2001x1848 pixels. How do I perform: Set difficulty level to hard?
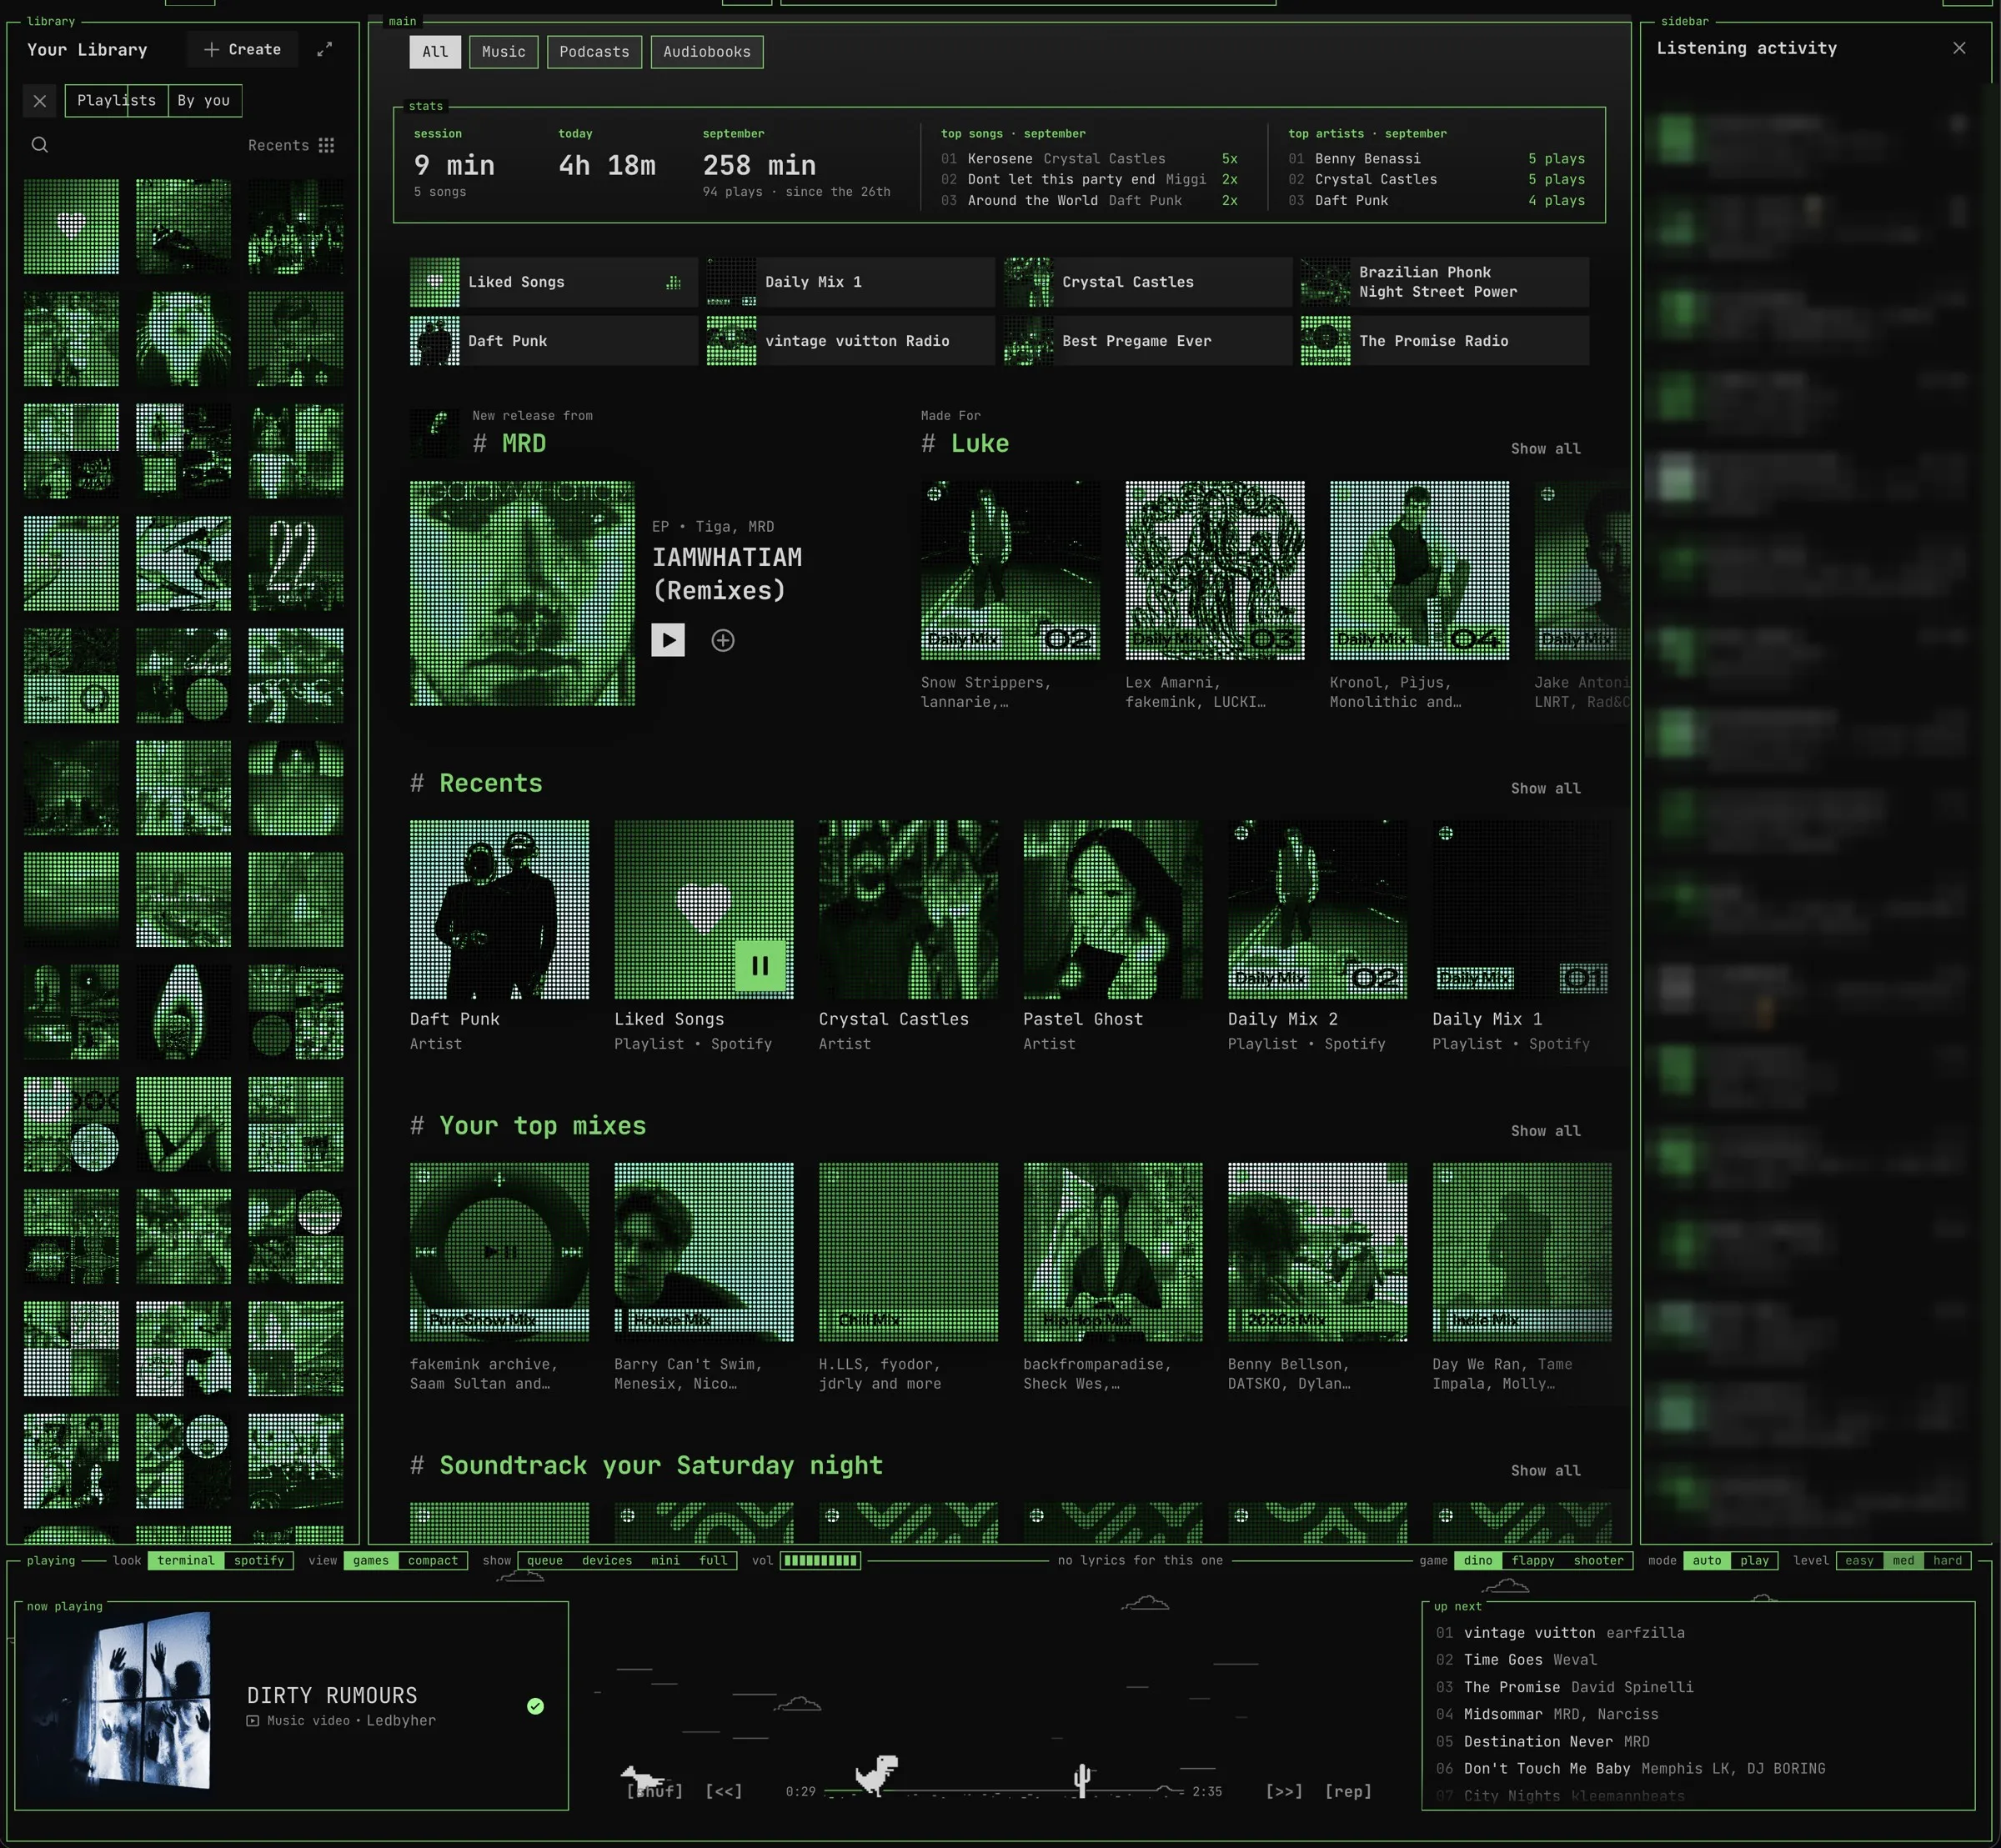[x=1947, y=1560]
